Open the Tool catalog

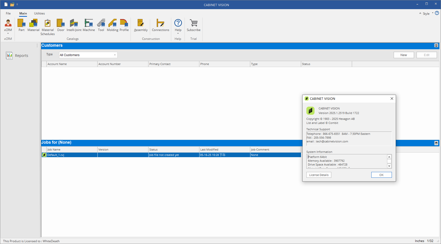(x=101, y=25)
